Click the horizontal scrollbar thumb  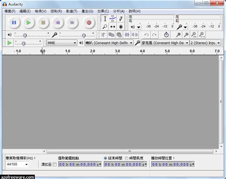point(130,151)
